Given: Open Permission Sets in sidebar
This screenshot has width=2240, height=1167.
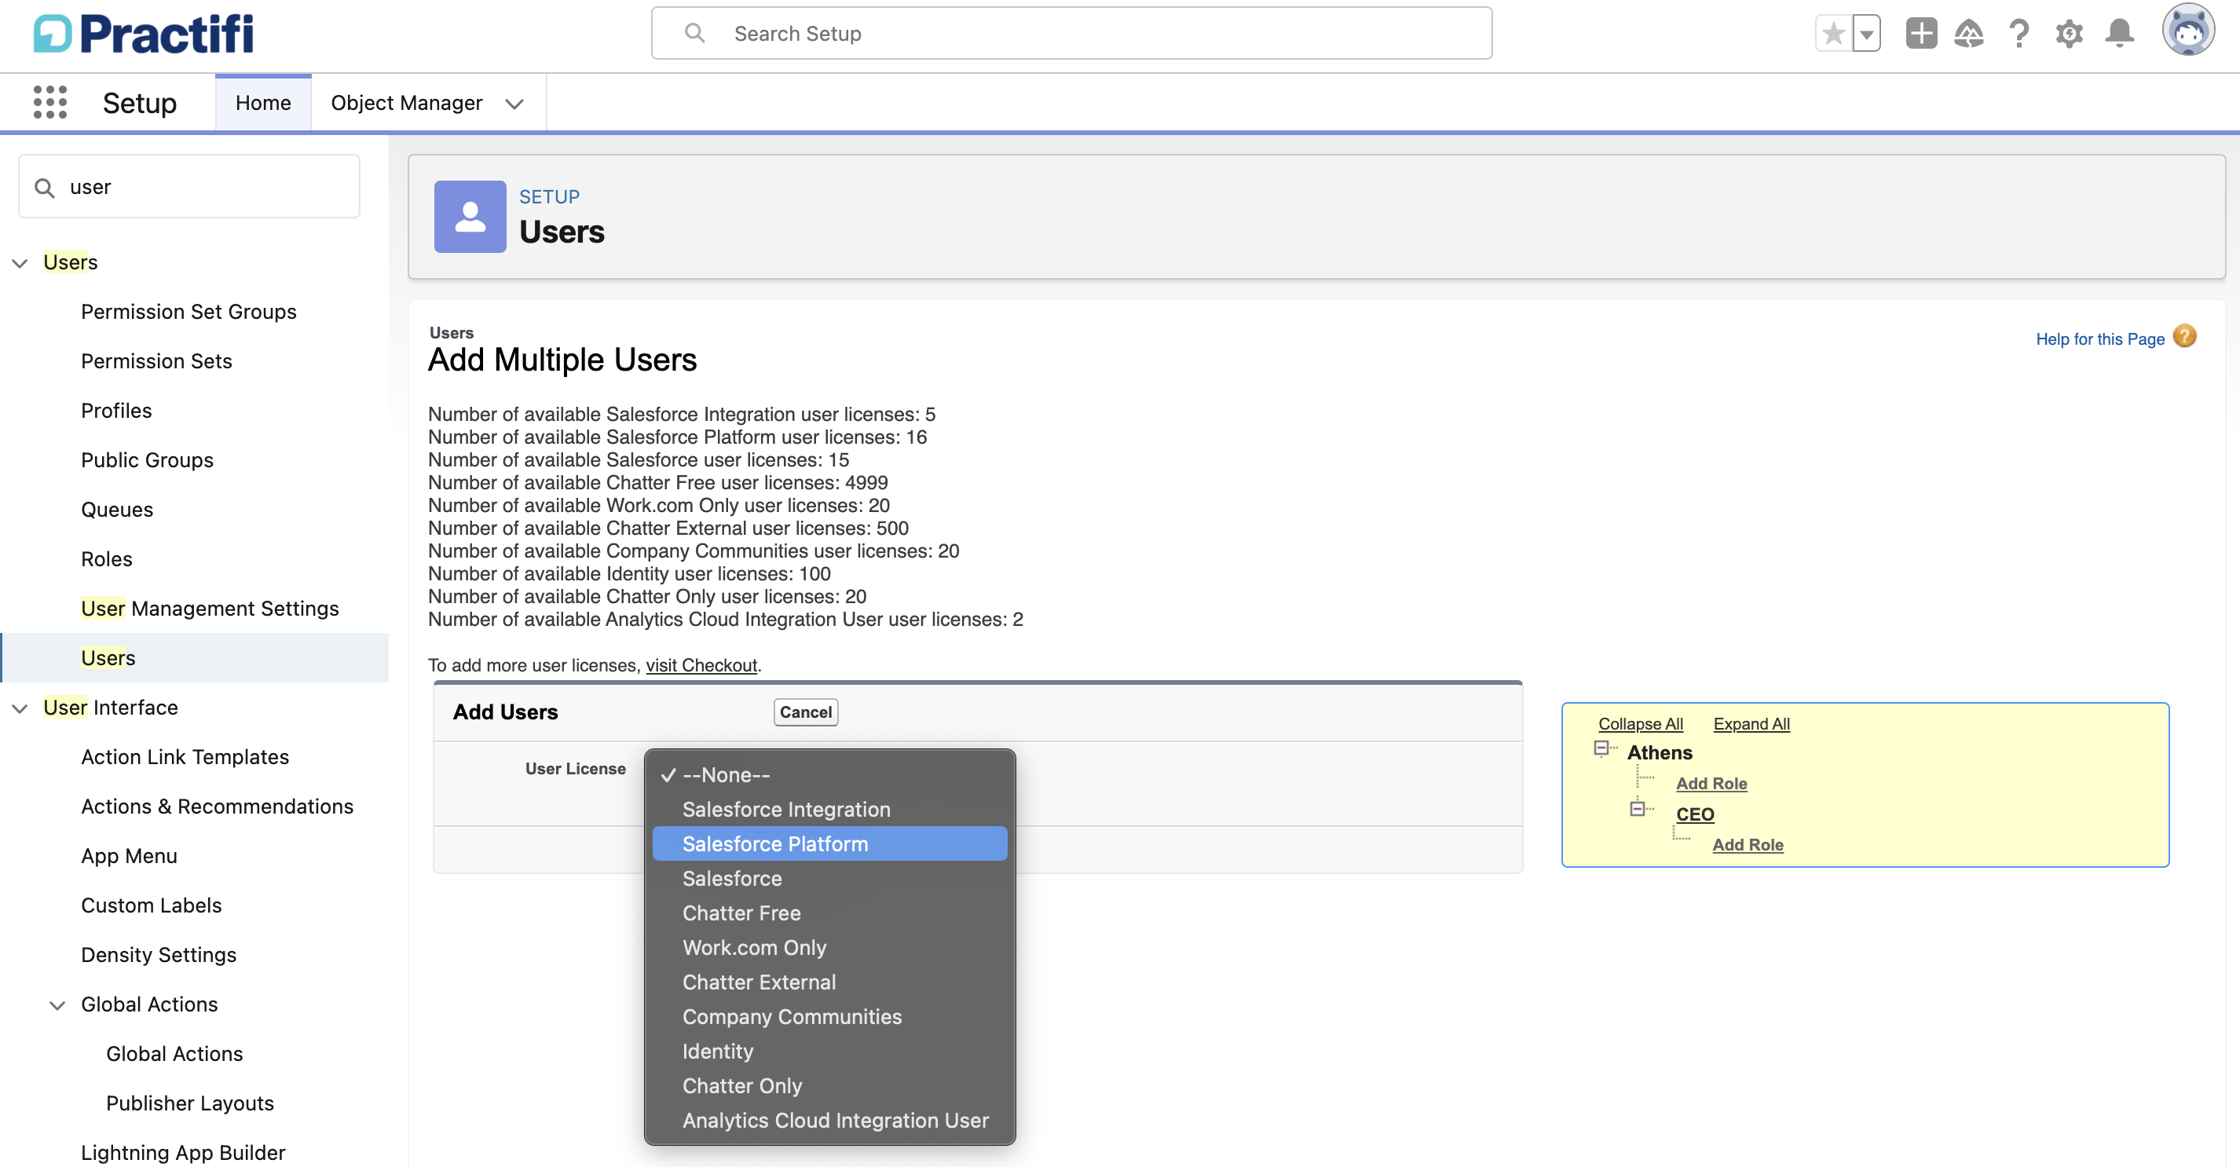Looking at the screenshot, I should [156, 361].
